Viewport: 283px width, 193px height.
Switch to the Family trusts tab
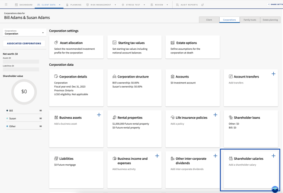(x=250, y=20)
